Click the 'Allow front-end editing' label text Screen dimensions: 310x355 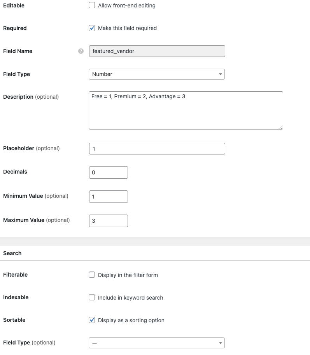pyautogui.click(x=126, y=5)
